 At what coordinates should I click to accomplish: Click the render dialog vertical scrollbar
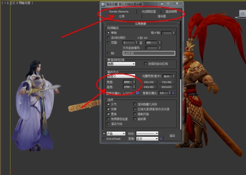pyautogui.click(x=181, y=75)
